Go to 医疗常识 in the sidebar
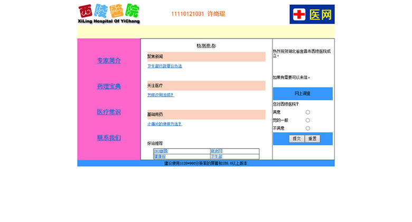 point(109,112)
